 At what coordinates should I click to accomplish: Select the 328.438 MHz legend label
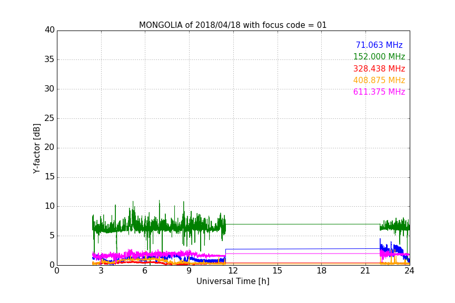pyautogui.click(x=379, y=69)
